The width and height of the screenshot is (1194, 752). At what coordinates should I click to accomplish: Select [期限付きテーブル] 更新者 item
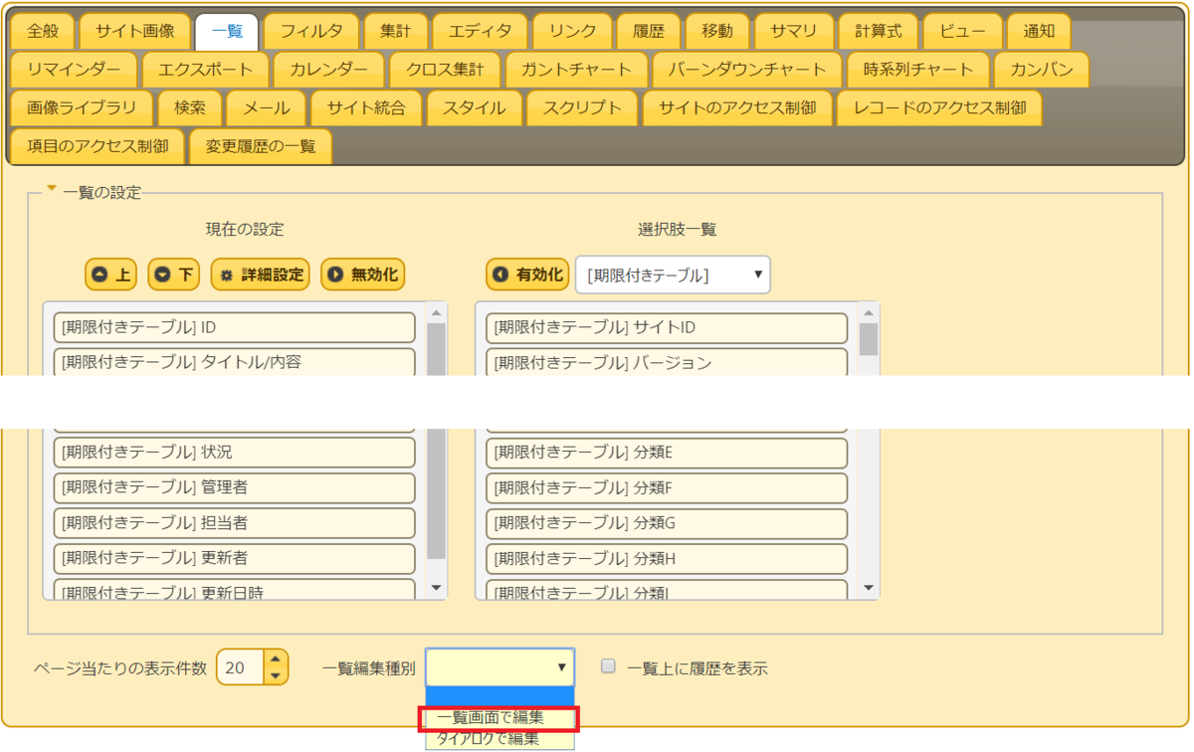pos(234,558)
